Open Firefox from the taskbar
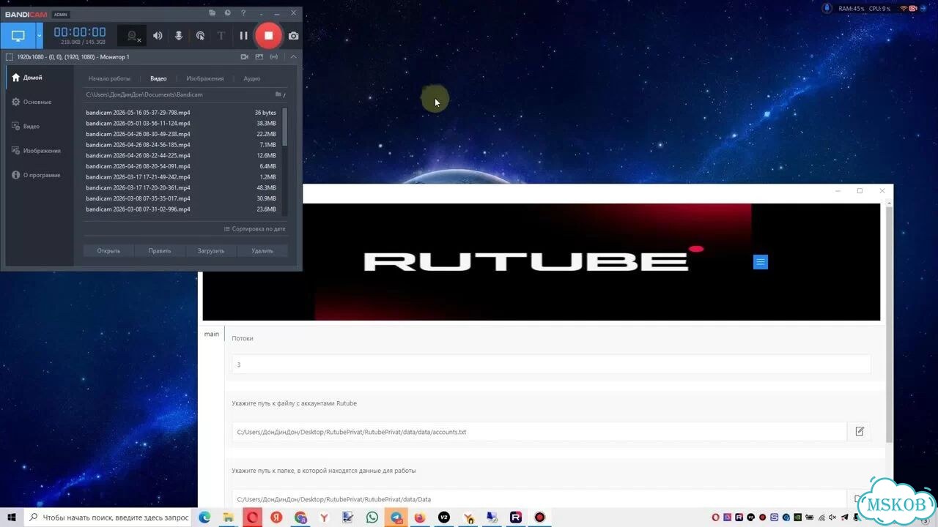Viewport: 938px width, 527px height. 420,517
